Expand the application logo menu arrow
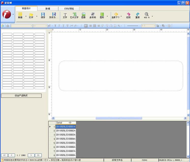The image size is (190, 162). pos(13,14)
